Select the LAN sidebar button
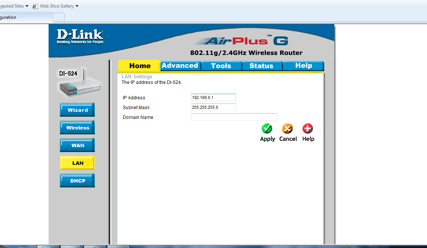Screen dimensions: 427x248 pyautogui.click(x=77, y=163)
